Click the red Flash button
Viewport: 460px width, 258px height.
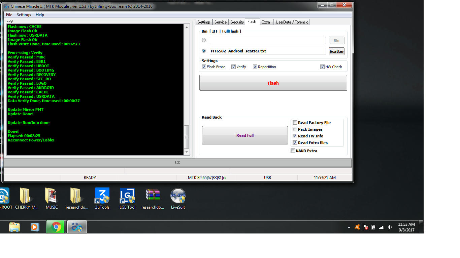(x=273, y=83)
